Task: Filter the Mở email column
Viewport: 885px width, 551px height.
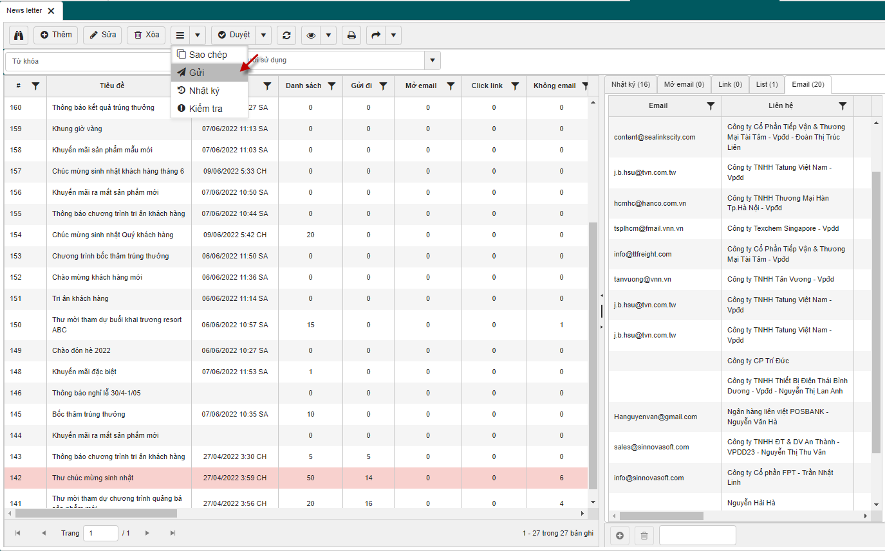Action: coord(451,86)
